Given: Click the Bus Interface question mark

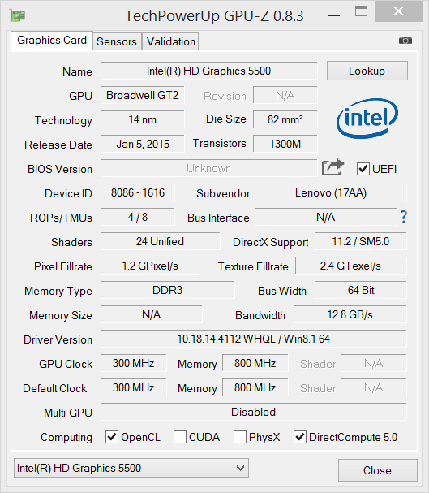Looking at the screenshot, I should click(x=404, y=217).
